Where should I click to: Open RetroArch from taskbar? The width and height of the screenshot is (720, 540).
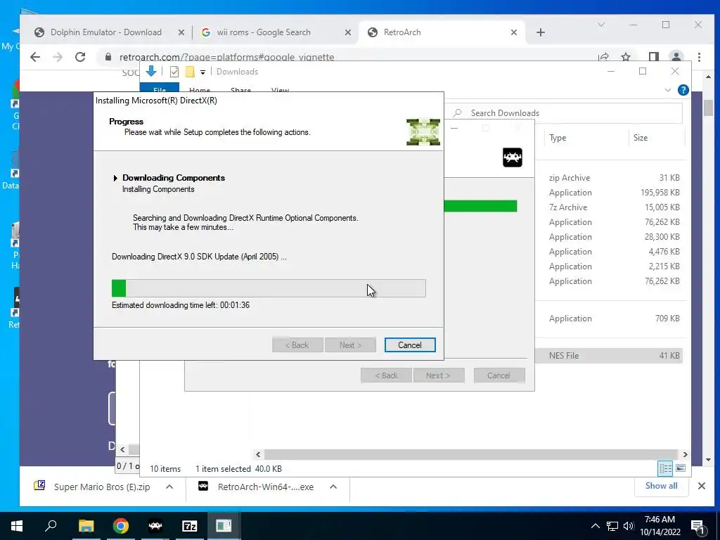(155, 526)
